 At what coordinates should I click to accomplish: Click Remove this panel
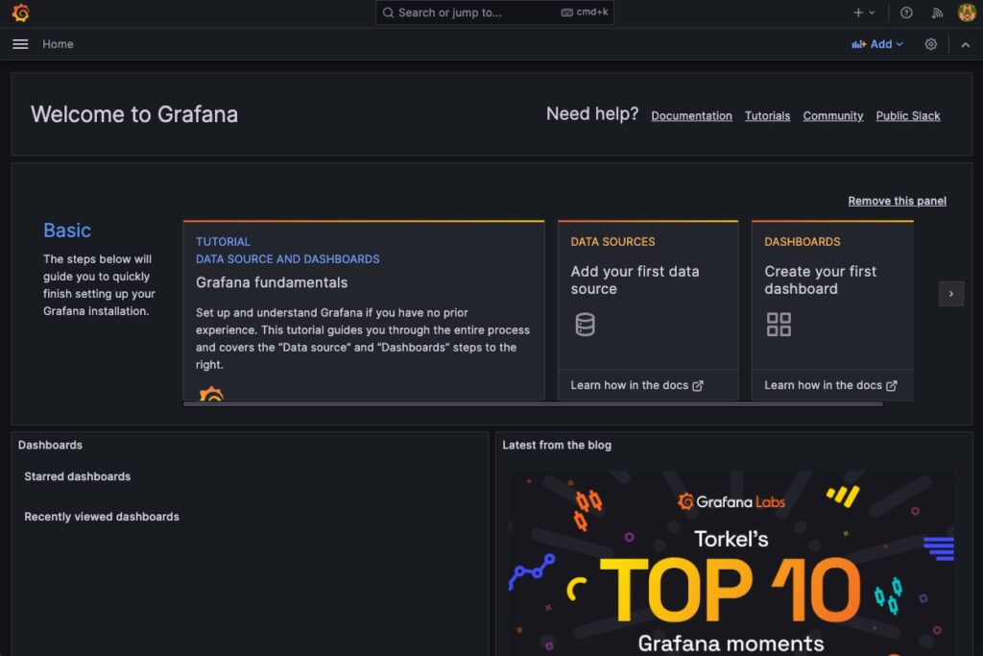[x=898, y=201]
